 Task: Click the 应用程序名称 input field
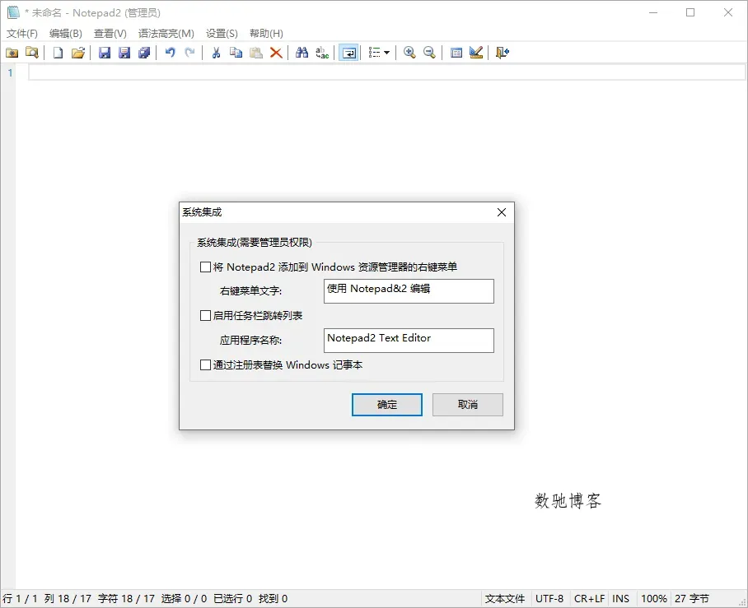click(409, 341)
